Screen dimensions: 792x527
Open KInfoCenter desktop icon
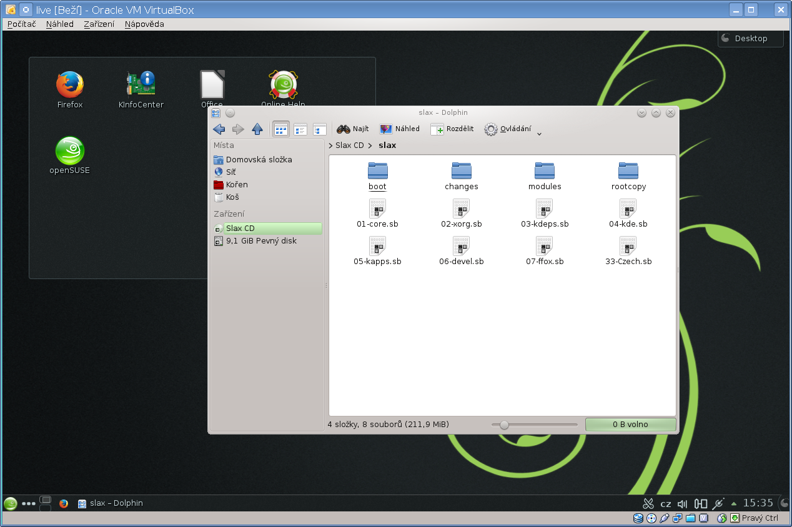tap(141, 91)
